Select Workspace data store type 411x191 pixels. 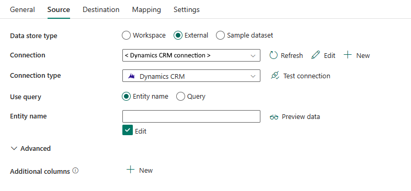(x=126, y=35)
